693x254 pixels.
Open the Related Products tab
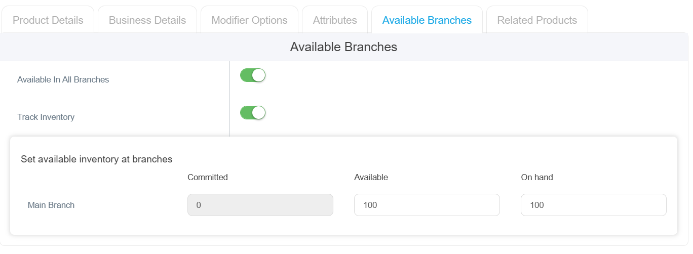pos(537,20)
